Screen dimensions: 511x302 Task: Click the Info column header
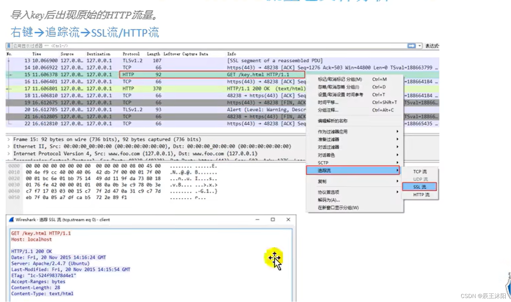pos(232,54)
